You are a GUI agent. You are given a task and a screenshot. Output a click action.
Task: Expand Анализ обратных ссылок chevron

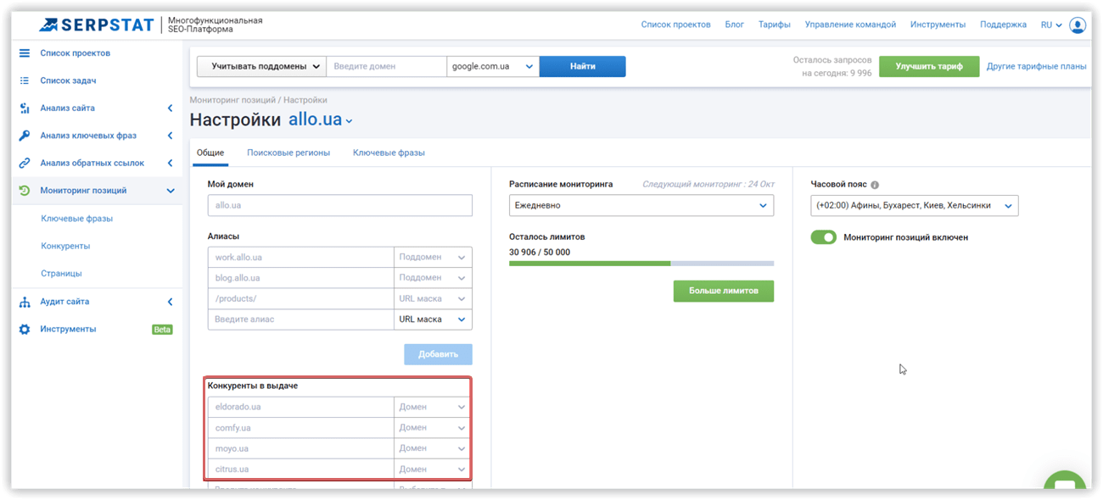point(171,163)
